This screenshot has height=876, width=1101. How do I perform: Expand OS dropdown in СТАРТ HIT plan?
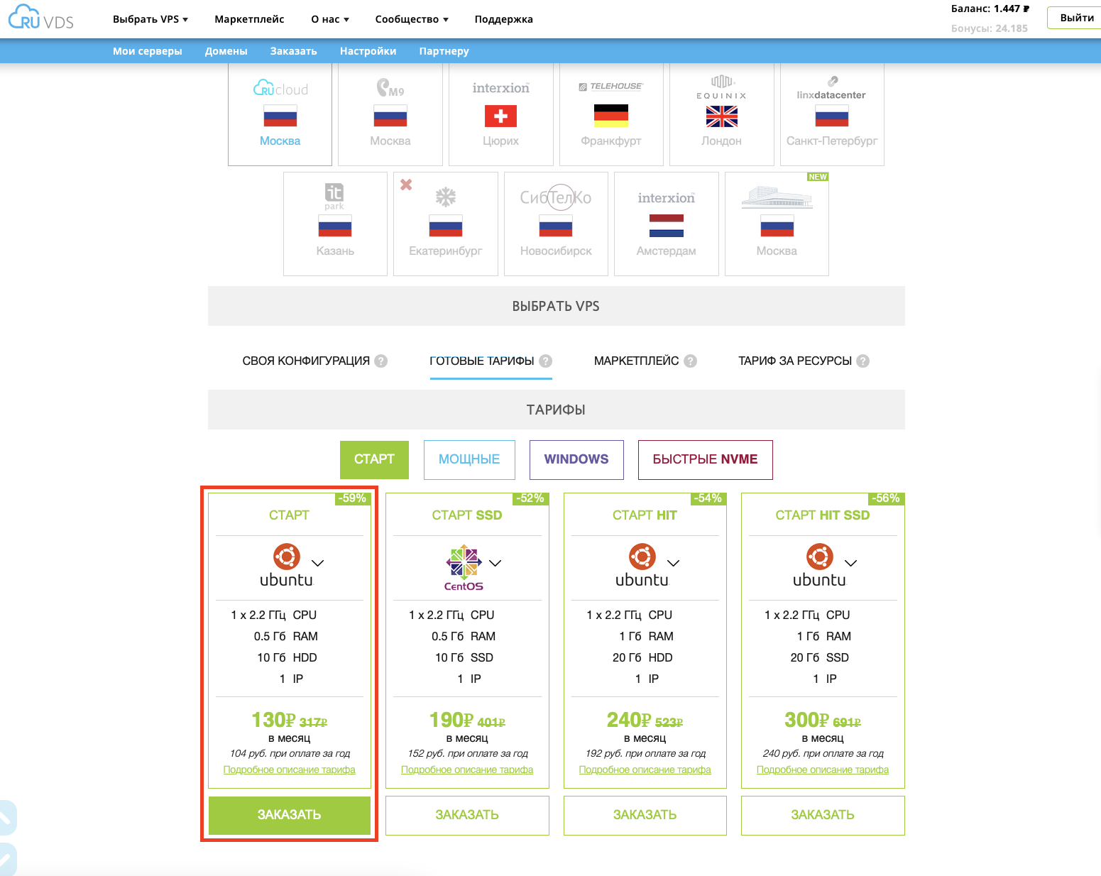tap(674, 563)
